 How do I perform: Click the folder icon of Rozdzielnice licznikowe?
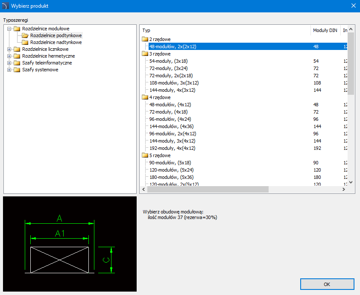[x=17, y=49]
